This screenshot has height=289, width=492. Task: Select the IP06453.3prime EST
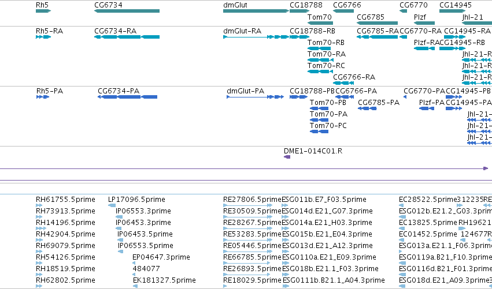click(x=119, y=228)
